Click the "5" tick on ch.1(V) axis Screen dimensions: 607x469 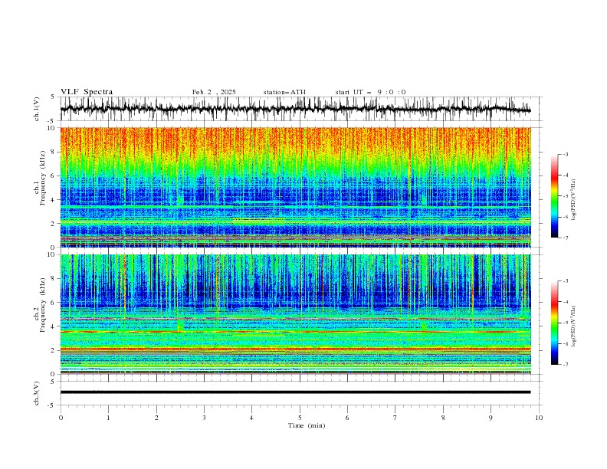pos(54,97)
